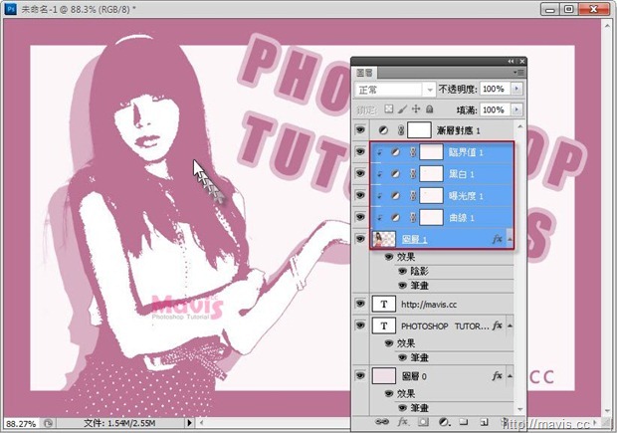This screenshot has width=617, height=433.
Task: Select the 圖層 0 layer name
Action: coord(414,376)
